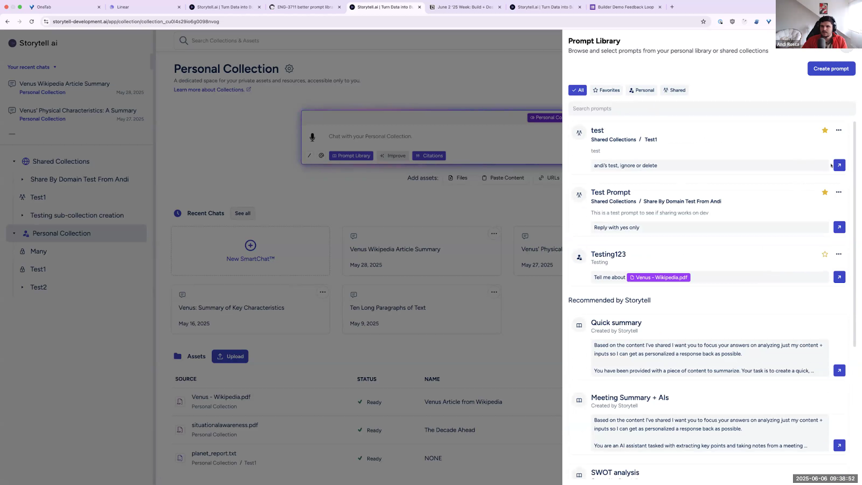Image resolution: width=862 pixels, height=485 pixels.
Task: Click situationalawareness.pdf file icon
Action: pyautogui.click(x=180, y=429)
